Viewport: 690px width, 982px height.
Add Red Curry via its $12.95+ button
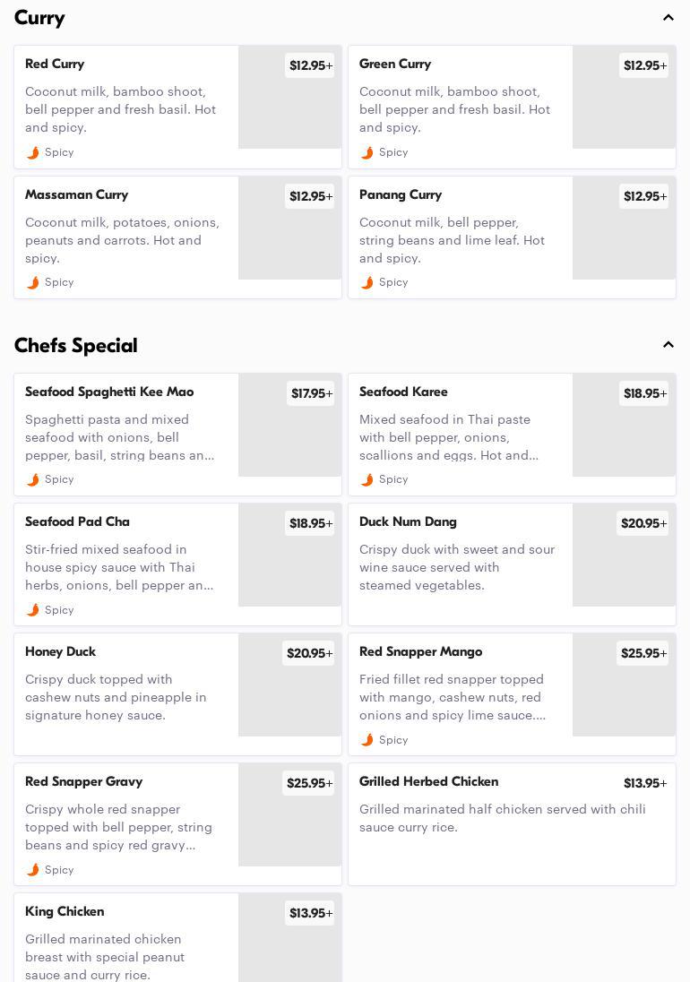(x=310, y=65)
